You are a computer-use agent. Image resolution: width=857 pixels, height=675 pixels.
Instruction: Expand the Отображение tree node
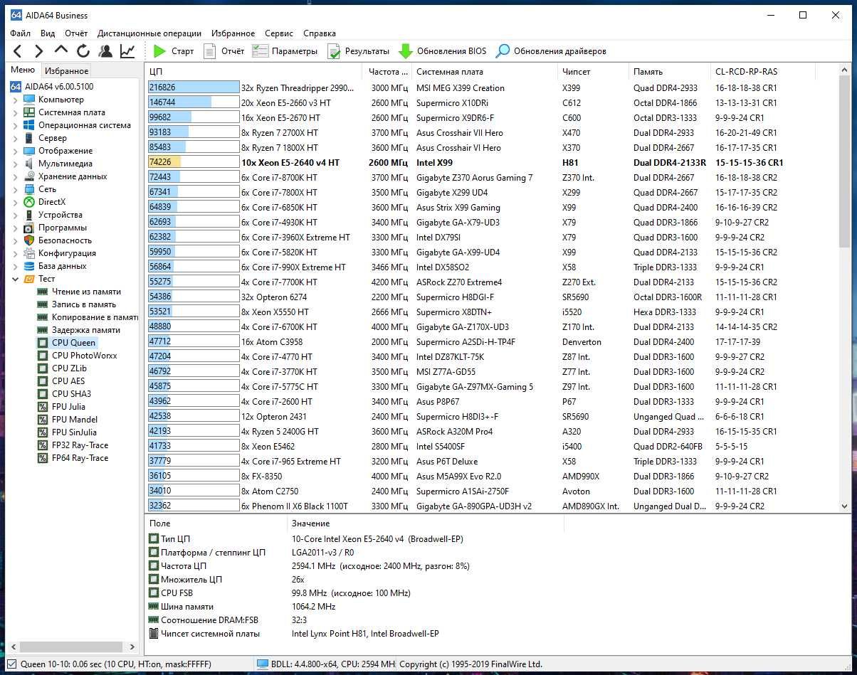click(x=16, y=151)
